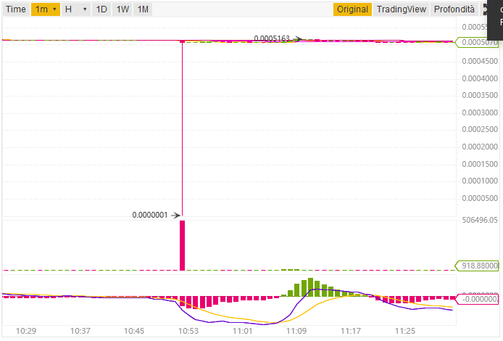This screenshot has height=341, width=503.
Task: Switch to the Original chart tab
Action: pos(353,9)
